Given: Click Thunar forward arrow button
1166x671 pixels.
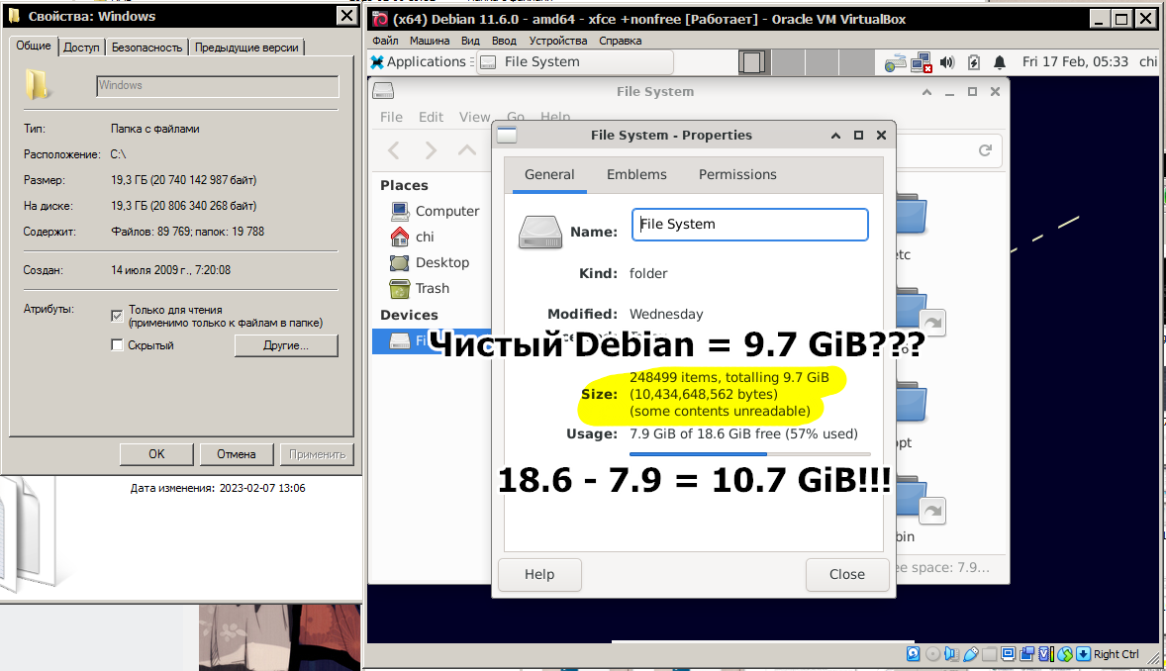Looking at the screenshot, I should click(431, 150).
